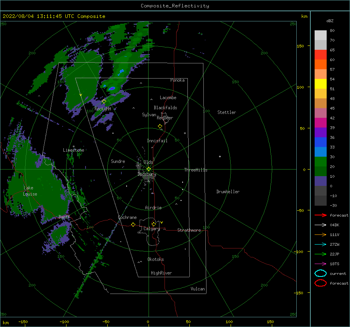Click the purple 10 dBZ color swatch

(x=320, y=181)
